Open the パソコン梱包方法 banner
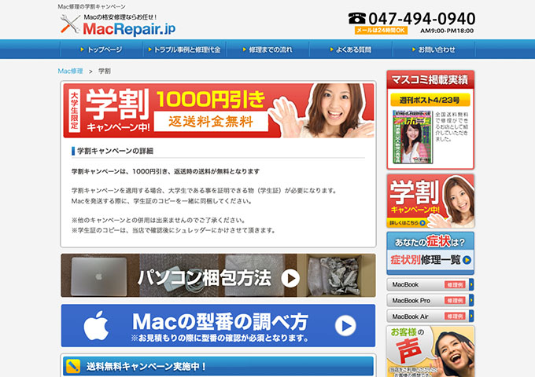This screenshot has height=377, width=535. tap(219, 275)
